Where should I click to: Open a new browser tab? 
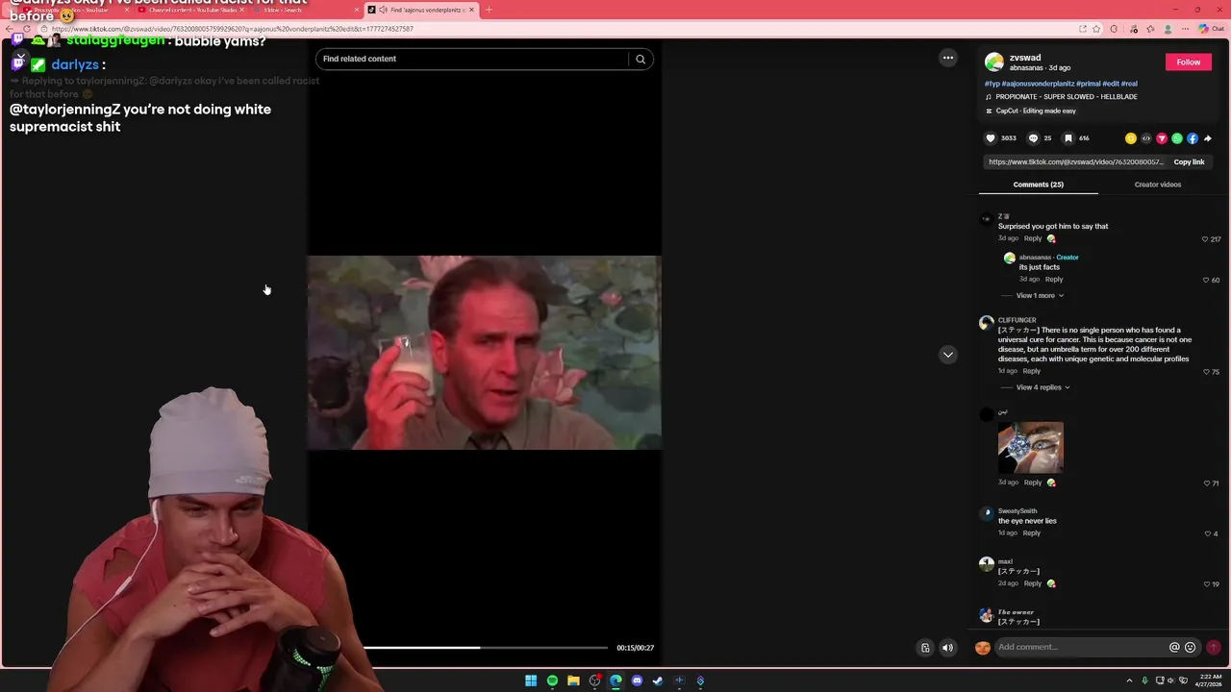[x=489, y=10]
